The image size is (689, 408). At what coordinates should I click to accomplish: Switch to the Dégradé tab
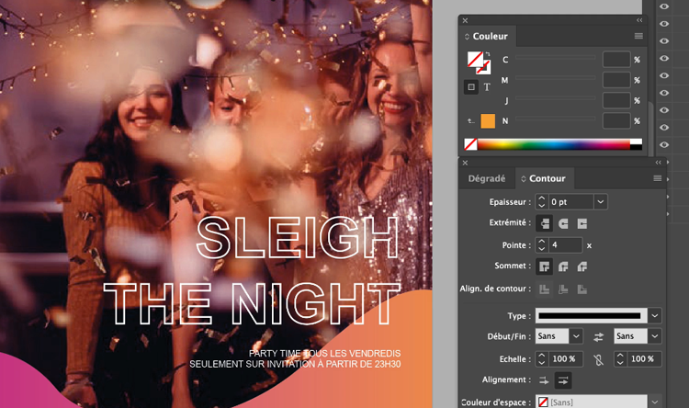tap(486, 177)
